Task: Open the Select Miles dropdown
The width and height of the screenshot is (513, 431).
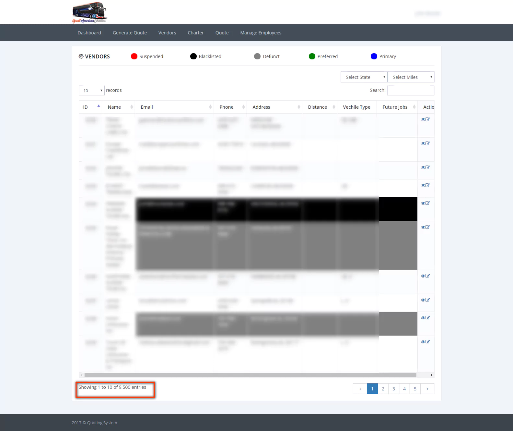Action: 411,77
